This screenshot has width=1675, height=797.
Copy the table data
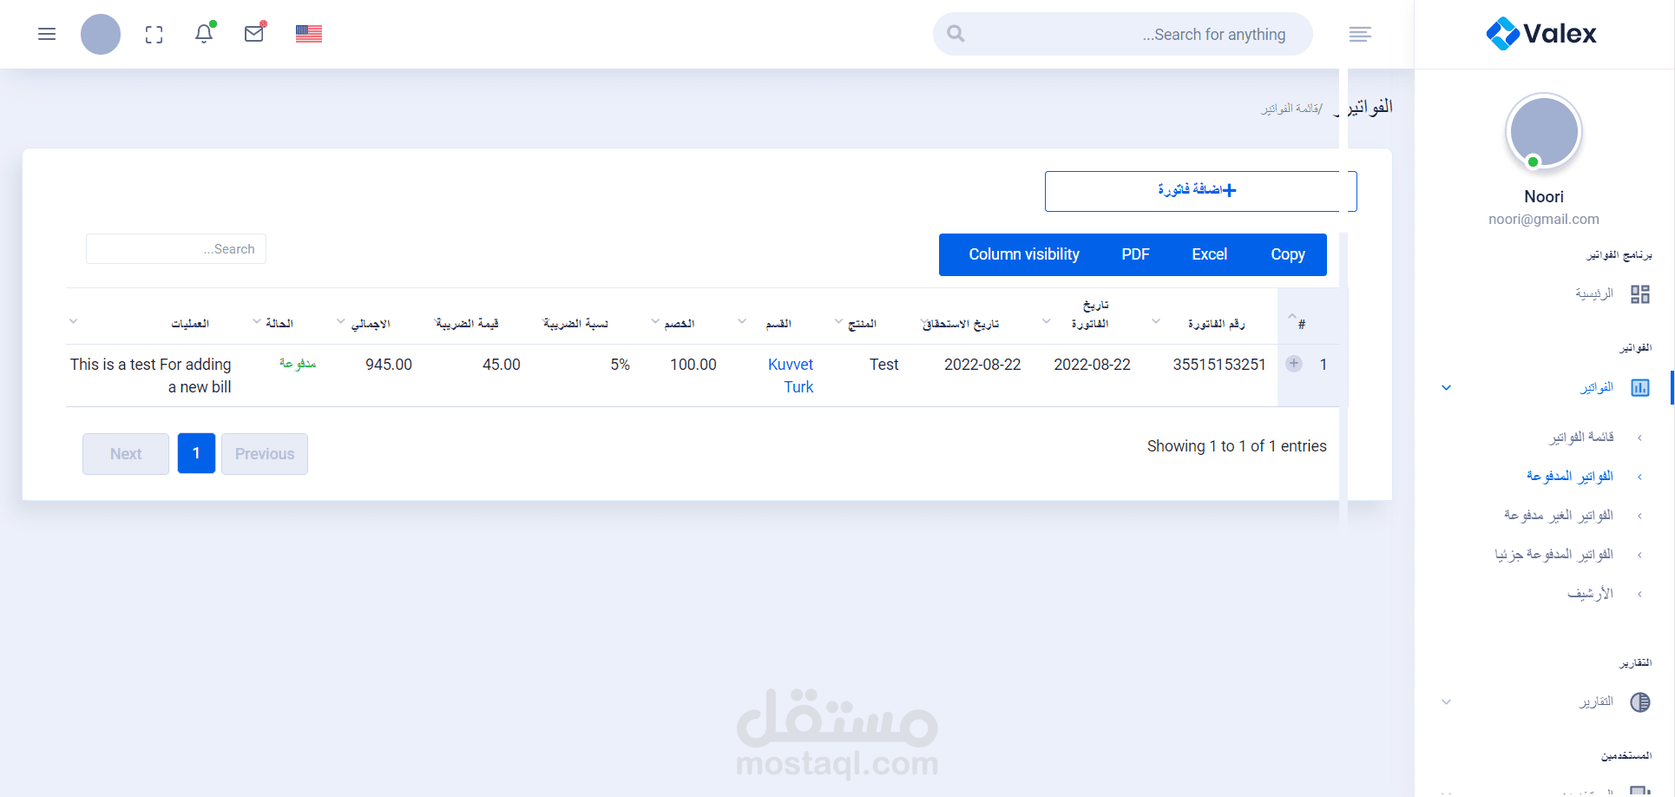tap(1287, 254)
